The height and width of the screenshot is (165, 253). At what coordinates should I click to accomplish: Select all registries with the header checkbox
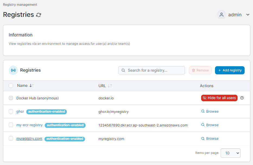coord(11,85)
